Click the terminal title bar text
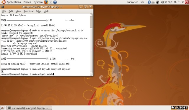189x110 pixels. (42, 7)
